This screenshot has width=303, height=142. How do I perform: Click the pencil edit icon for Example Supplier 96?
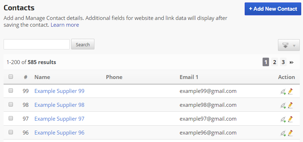click(x=290, y=133)
